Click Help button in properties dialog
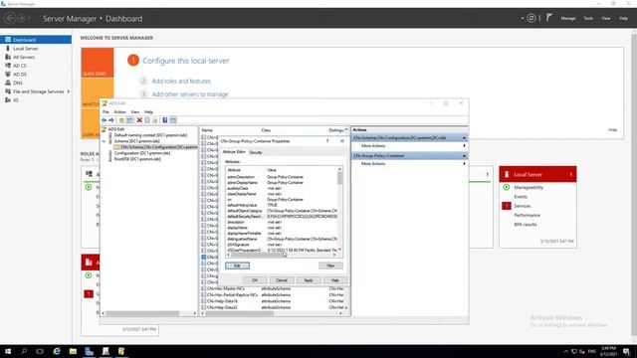The image size is (637, 358). tap(334, 280)
